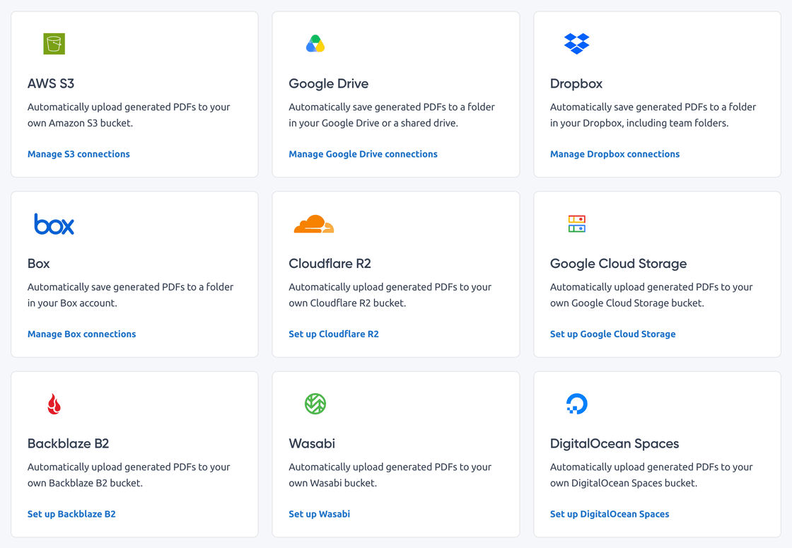Viewport: 792px width, 548px height.
Task: Follow the Set up Cloudflare R2 link
Action: [x=333, y=334]
